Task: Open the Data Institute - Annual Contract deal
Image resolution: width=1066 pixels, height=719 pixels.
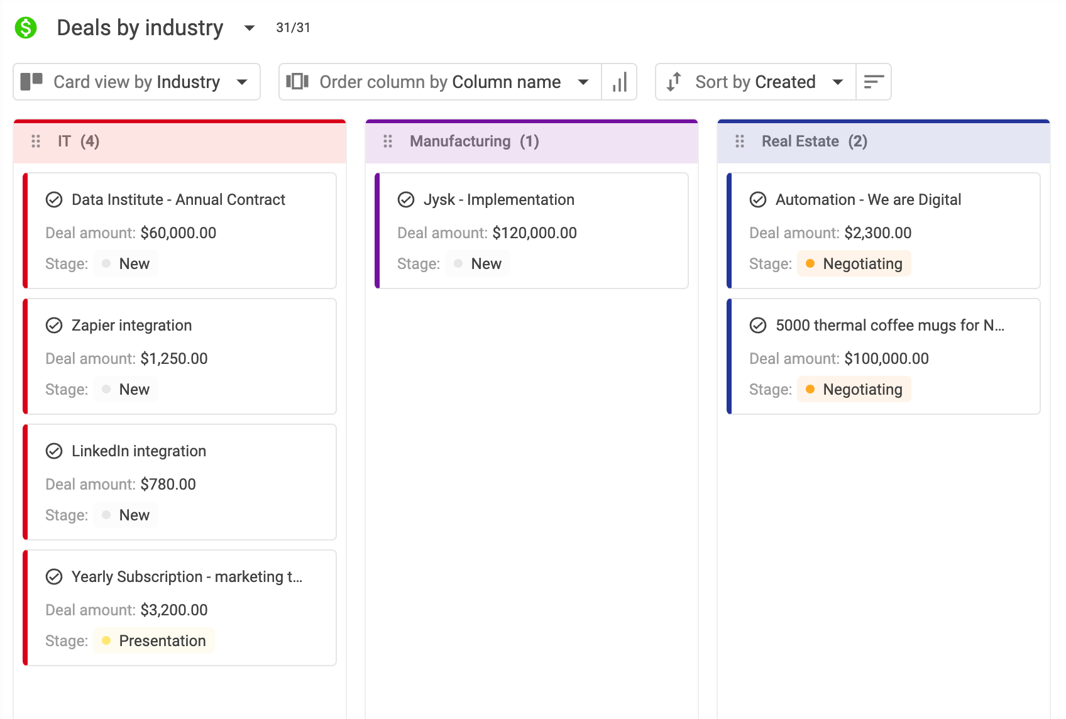Action: 179,200
